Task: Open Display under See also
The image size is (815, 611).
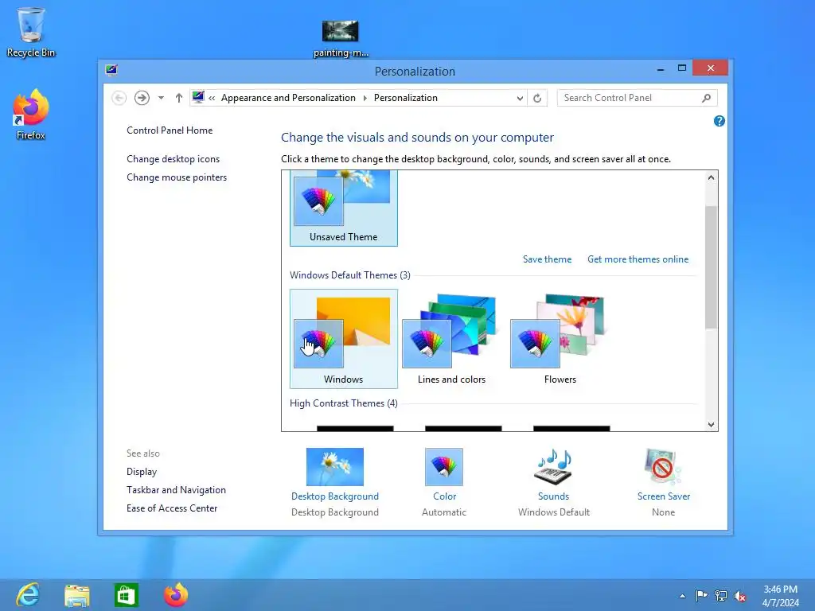Action: 142,472
